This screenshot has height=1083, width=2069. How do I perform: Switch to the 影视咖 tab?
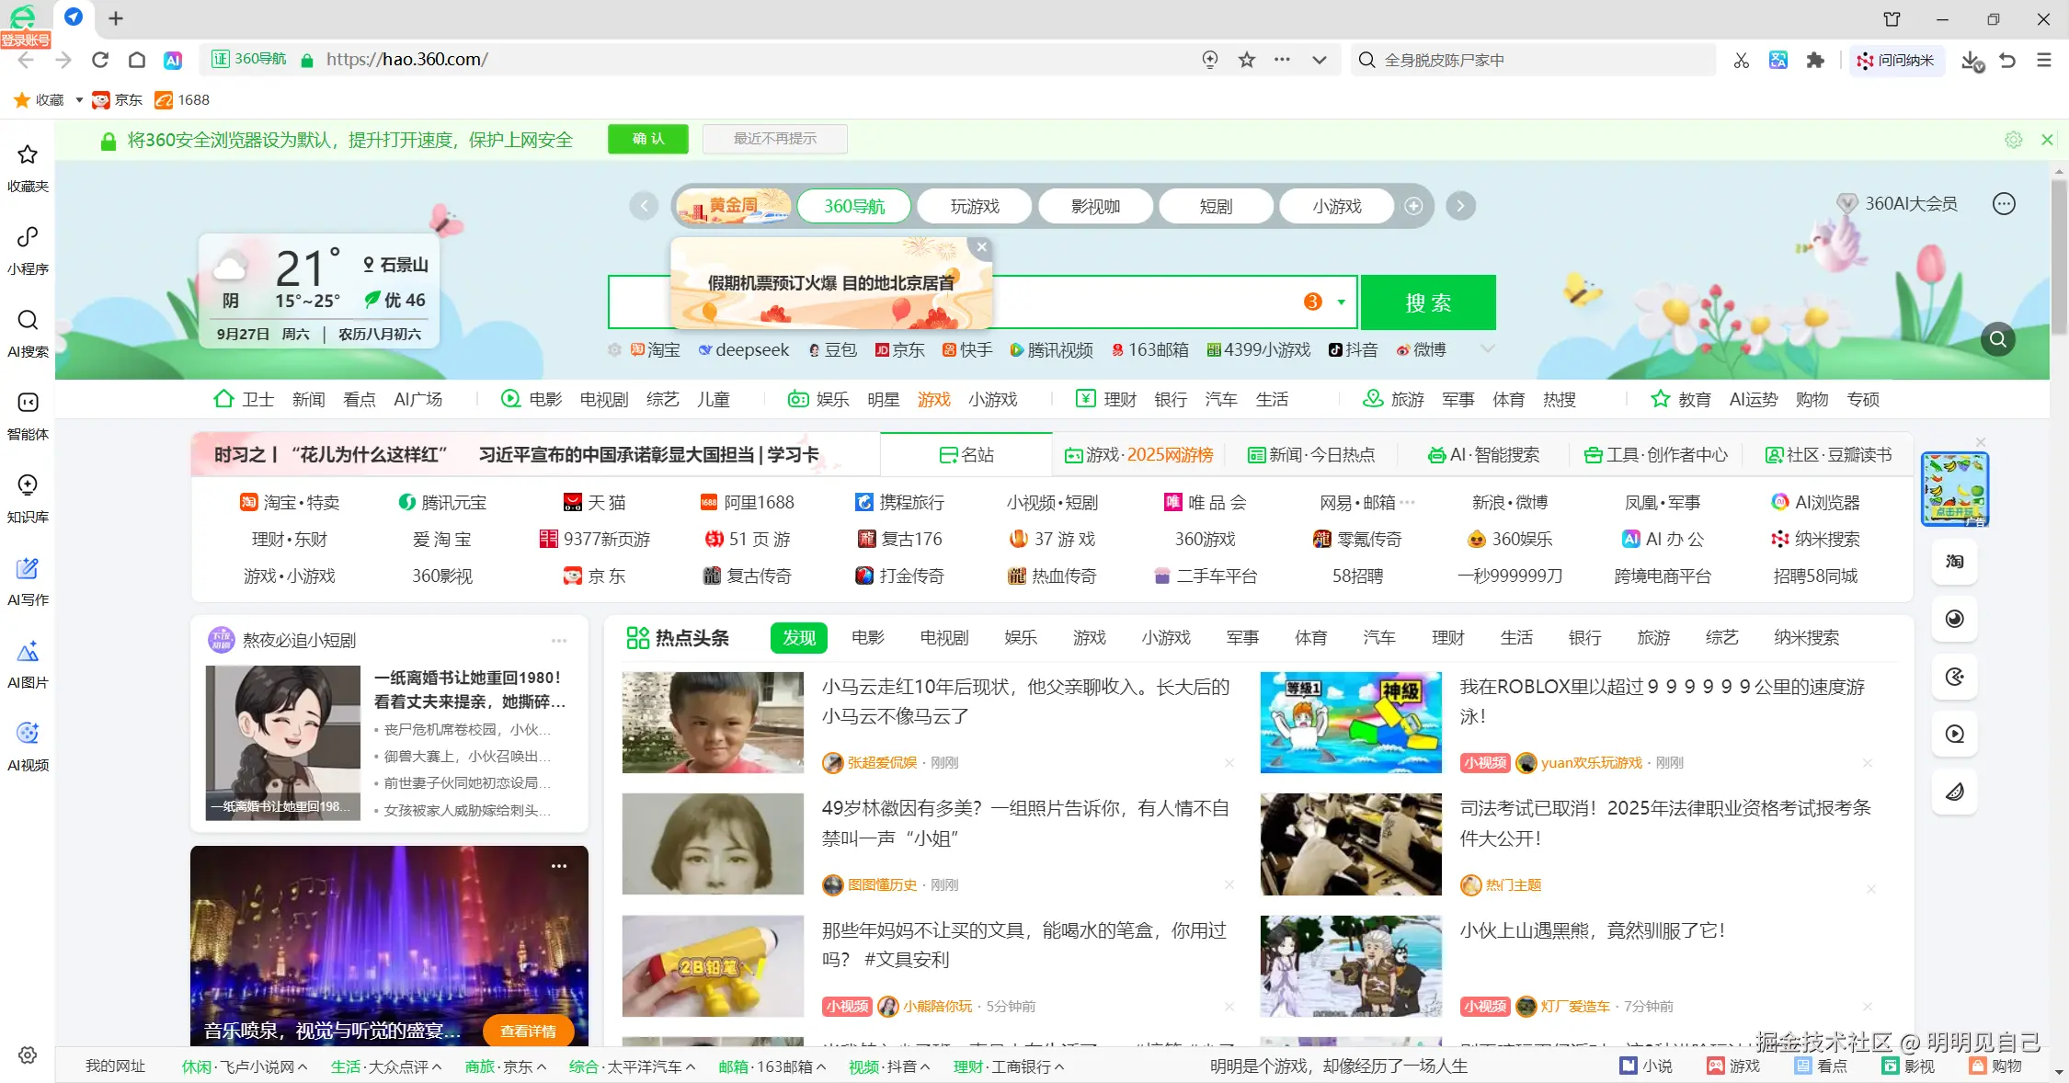coord(1095,206)
